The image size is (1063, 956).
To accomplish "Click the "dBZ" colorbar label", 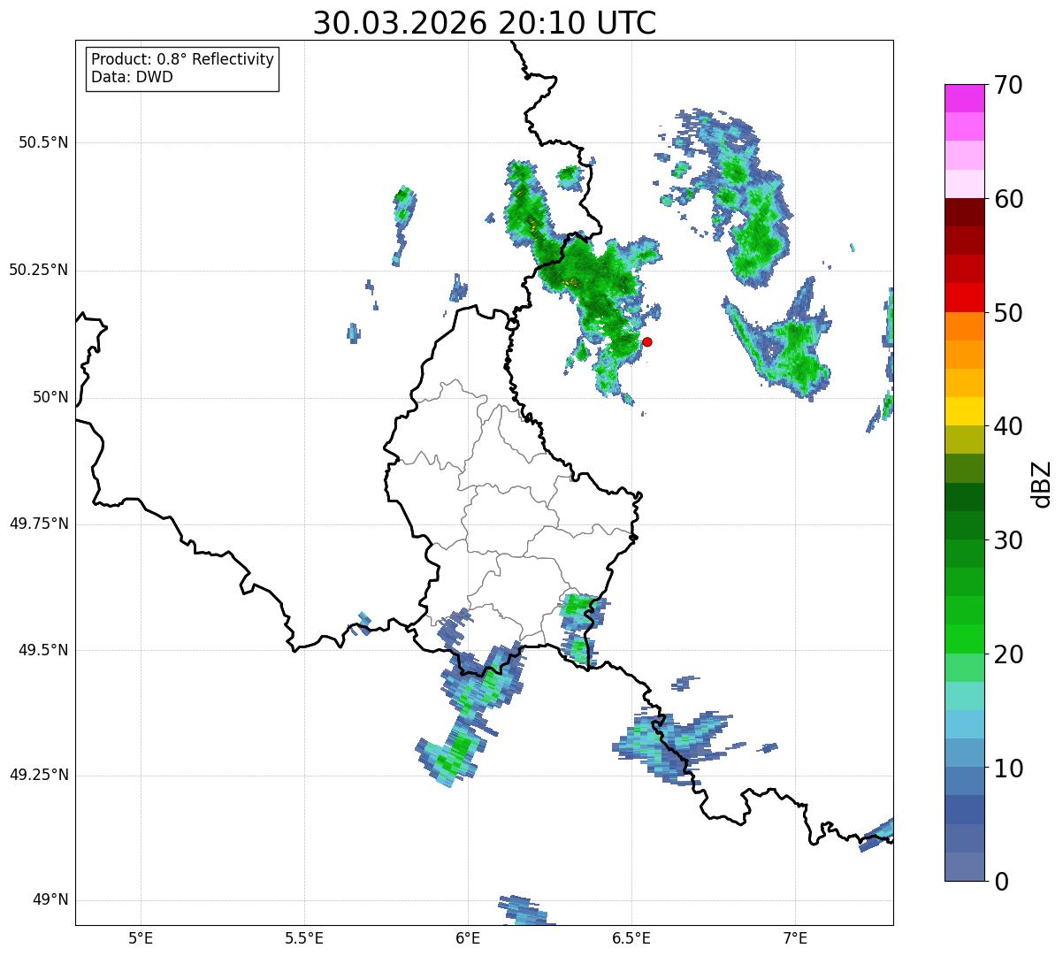I will click(x=1041, y=483).
